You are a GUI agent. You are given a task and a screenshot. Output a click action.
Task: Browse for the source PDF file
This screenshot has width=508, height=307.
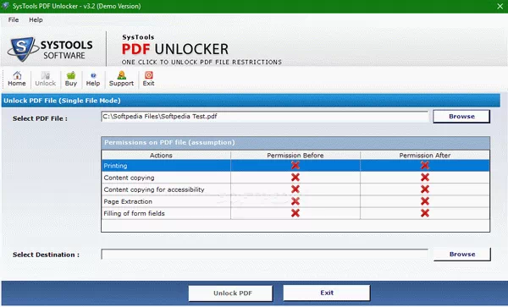pos(461,117)
